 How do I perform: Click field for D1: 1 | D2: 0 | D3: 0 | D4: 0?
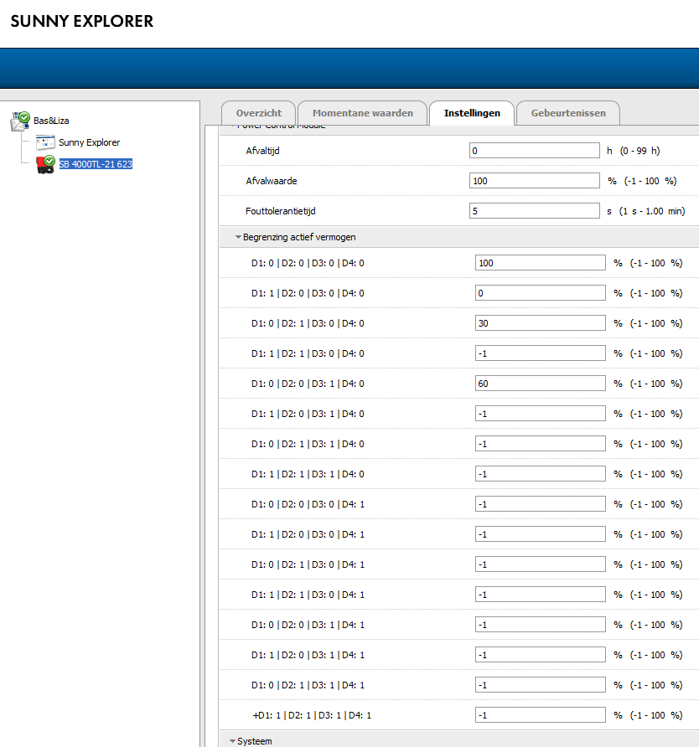click(541, 293)
